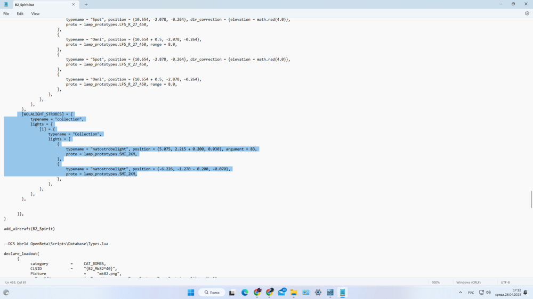This screenshot has height=299, width=533.
Task: Open network status tray icon
Action: pyautogui.click(x=481, y=292)
